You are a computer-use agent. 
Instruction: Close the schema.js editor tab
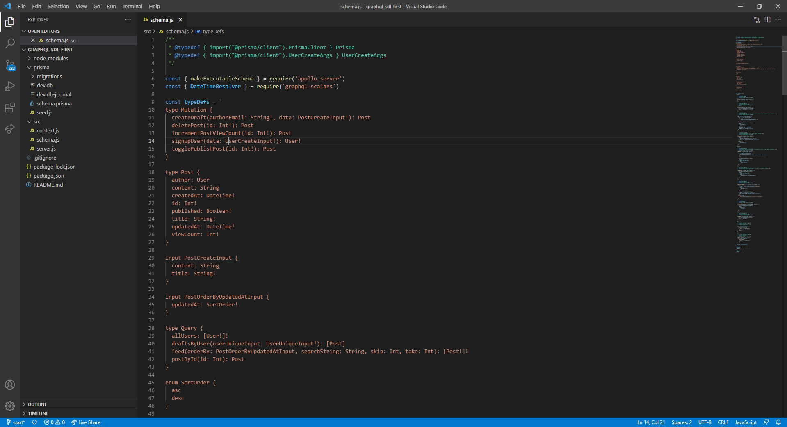coord(180,20)
